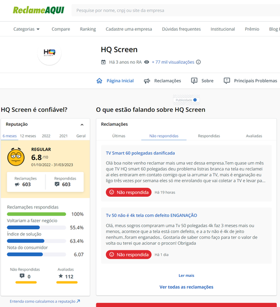The width and height of the screenshot is (280, 307).
Task: Click the megaphone icon next to 603 Reclamações
Action: point(17,184)
